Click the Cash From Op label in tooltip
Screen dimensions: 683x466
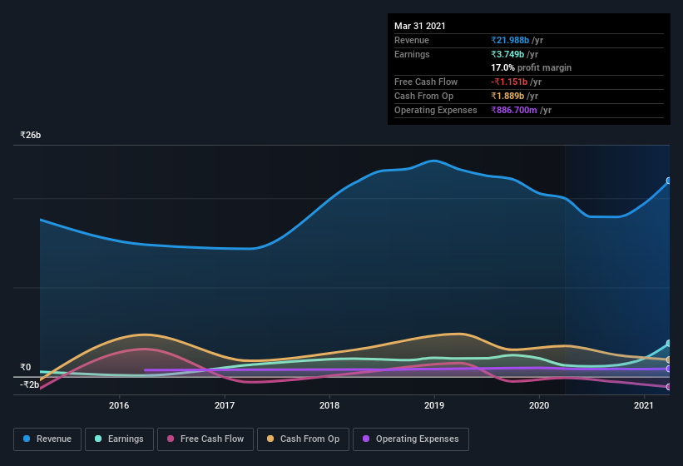coord(423,96)
